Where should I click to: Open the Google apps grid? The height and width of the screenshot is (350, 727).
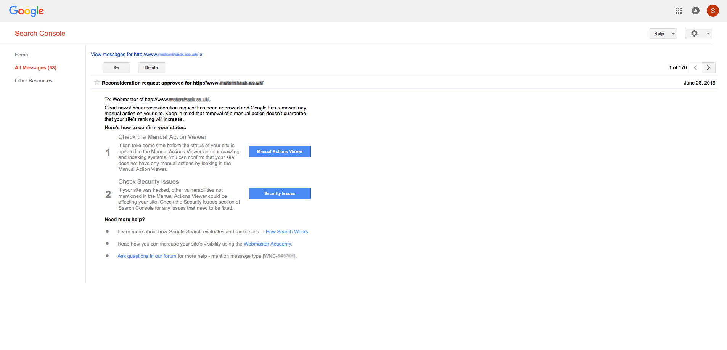tap(678, 11)
